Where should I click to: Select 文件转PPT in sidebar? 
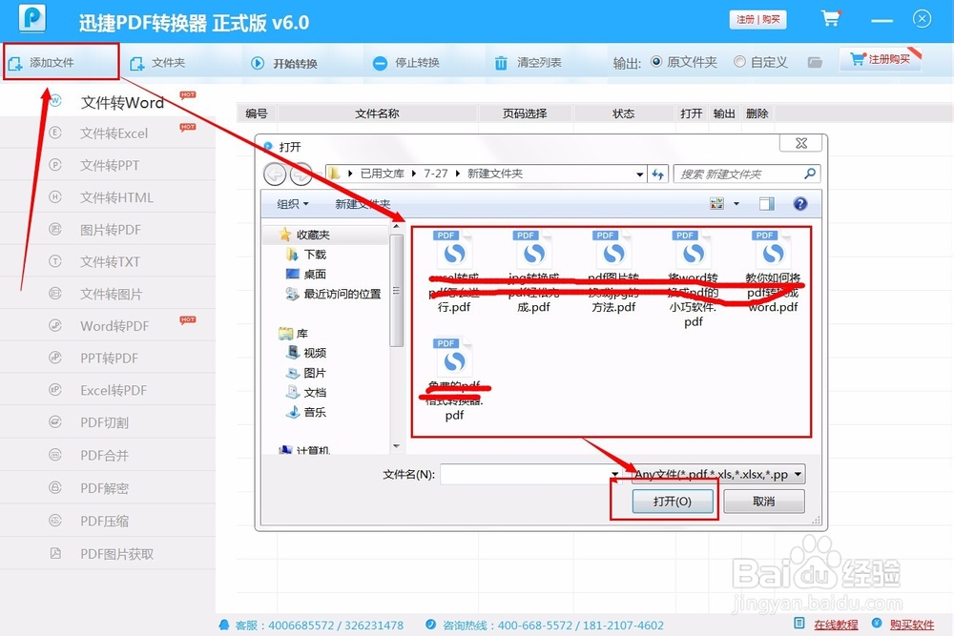coord(108,165)
